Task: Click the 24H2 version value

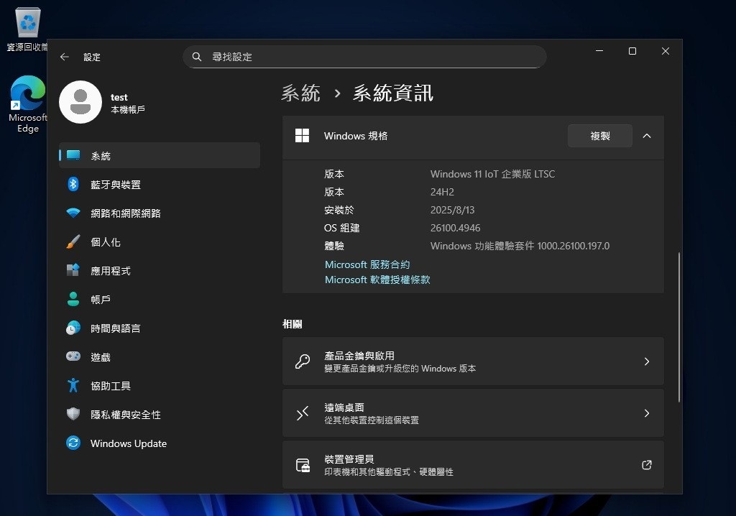Action: pos(442,192)
